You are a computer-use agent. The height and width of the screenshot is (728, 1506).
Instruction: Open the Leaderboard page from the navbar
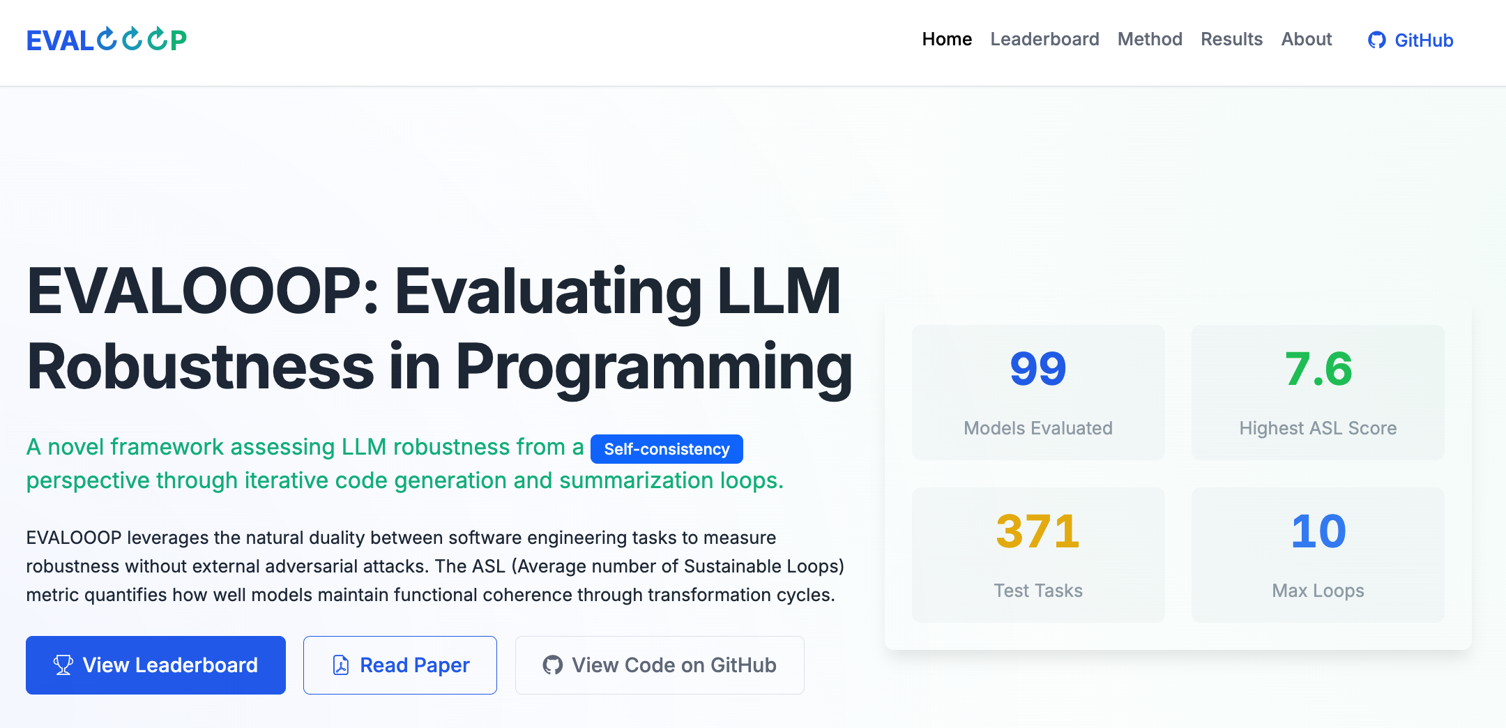point(1044,40)
